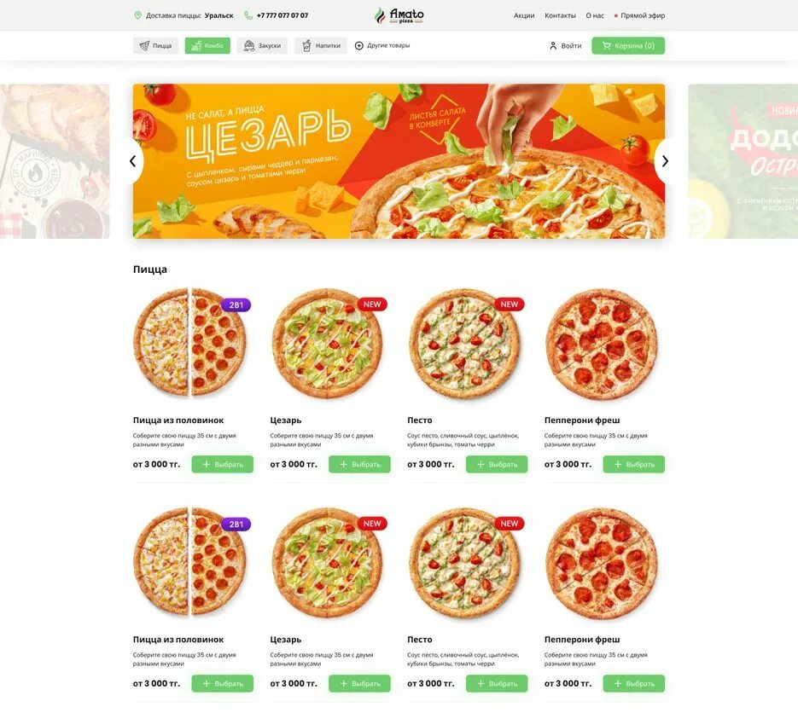Image resolution: width=798 pixels, height=713 pixels.
Task: Click the phone icon beside +7 777 077 07 07
Action: coord(248,15)
